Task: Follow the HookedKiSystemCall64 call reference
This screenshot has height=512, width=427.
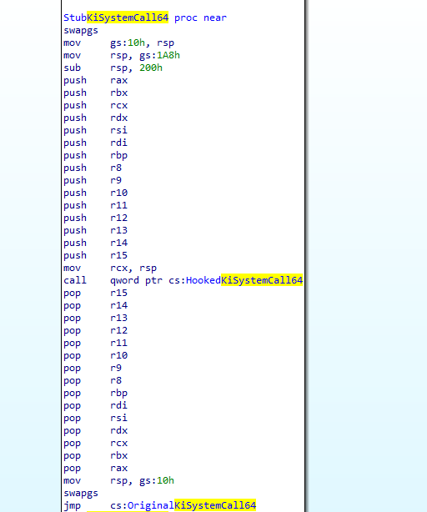Action: [244, 280]
